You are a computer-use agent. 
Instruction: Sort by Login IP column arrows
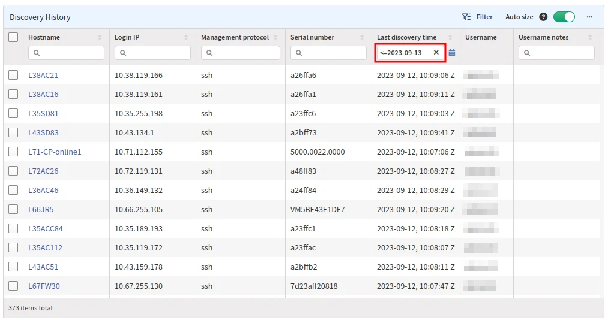(x=186, y=37)
